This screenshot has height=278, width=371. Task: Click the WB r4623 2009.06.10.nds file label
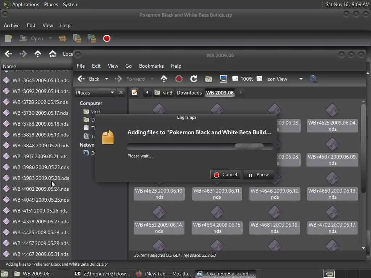pos(159,194)
